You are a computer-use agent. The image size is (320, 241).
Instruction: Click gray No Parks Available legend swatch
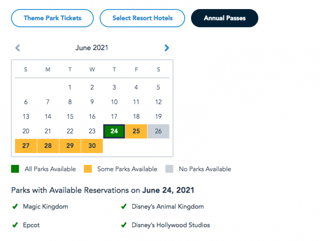[170, 169]
